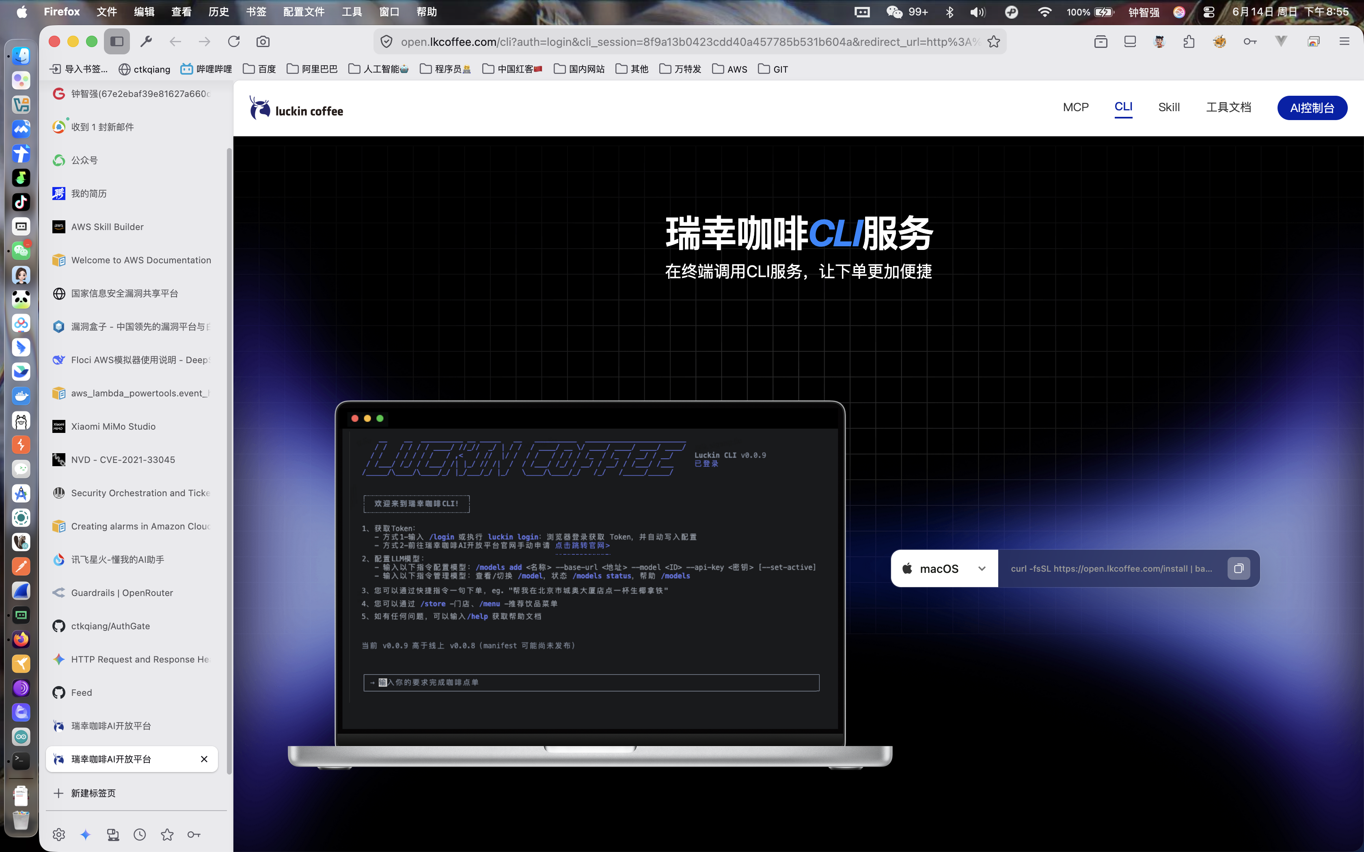Open the AI chatbot sparkle icon in sidebar

click(x=86, y=835)
